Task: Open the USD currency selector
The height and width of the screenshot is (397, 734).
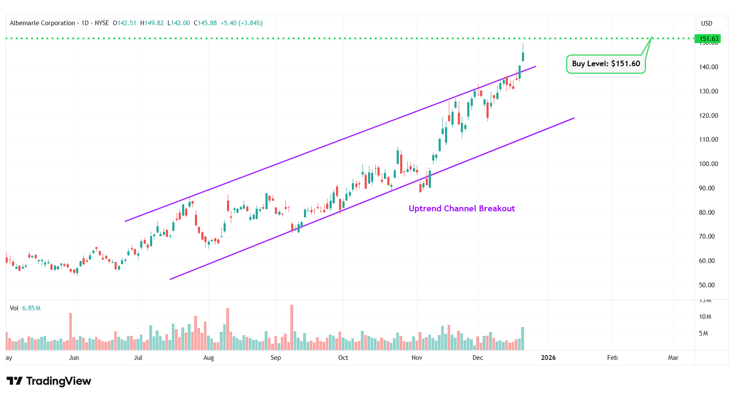Action: coord(707,23)
